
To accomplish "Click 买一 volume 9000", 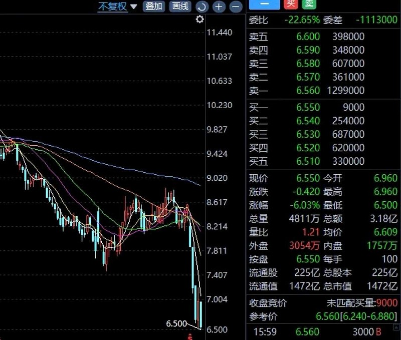I will click(354, 108).
